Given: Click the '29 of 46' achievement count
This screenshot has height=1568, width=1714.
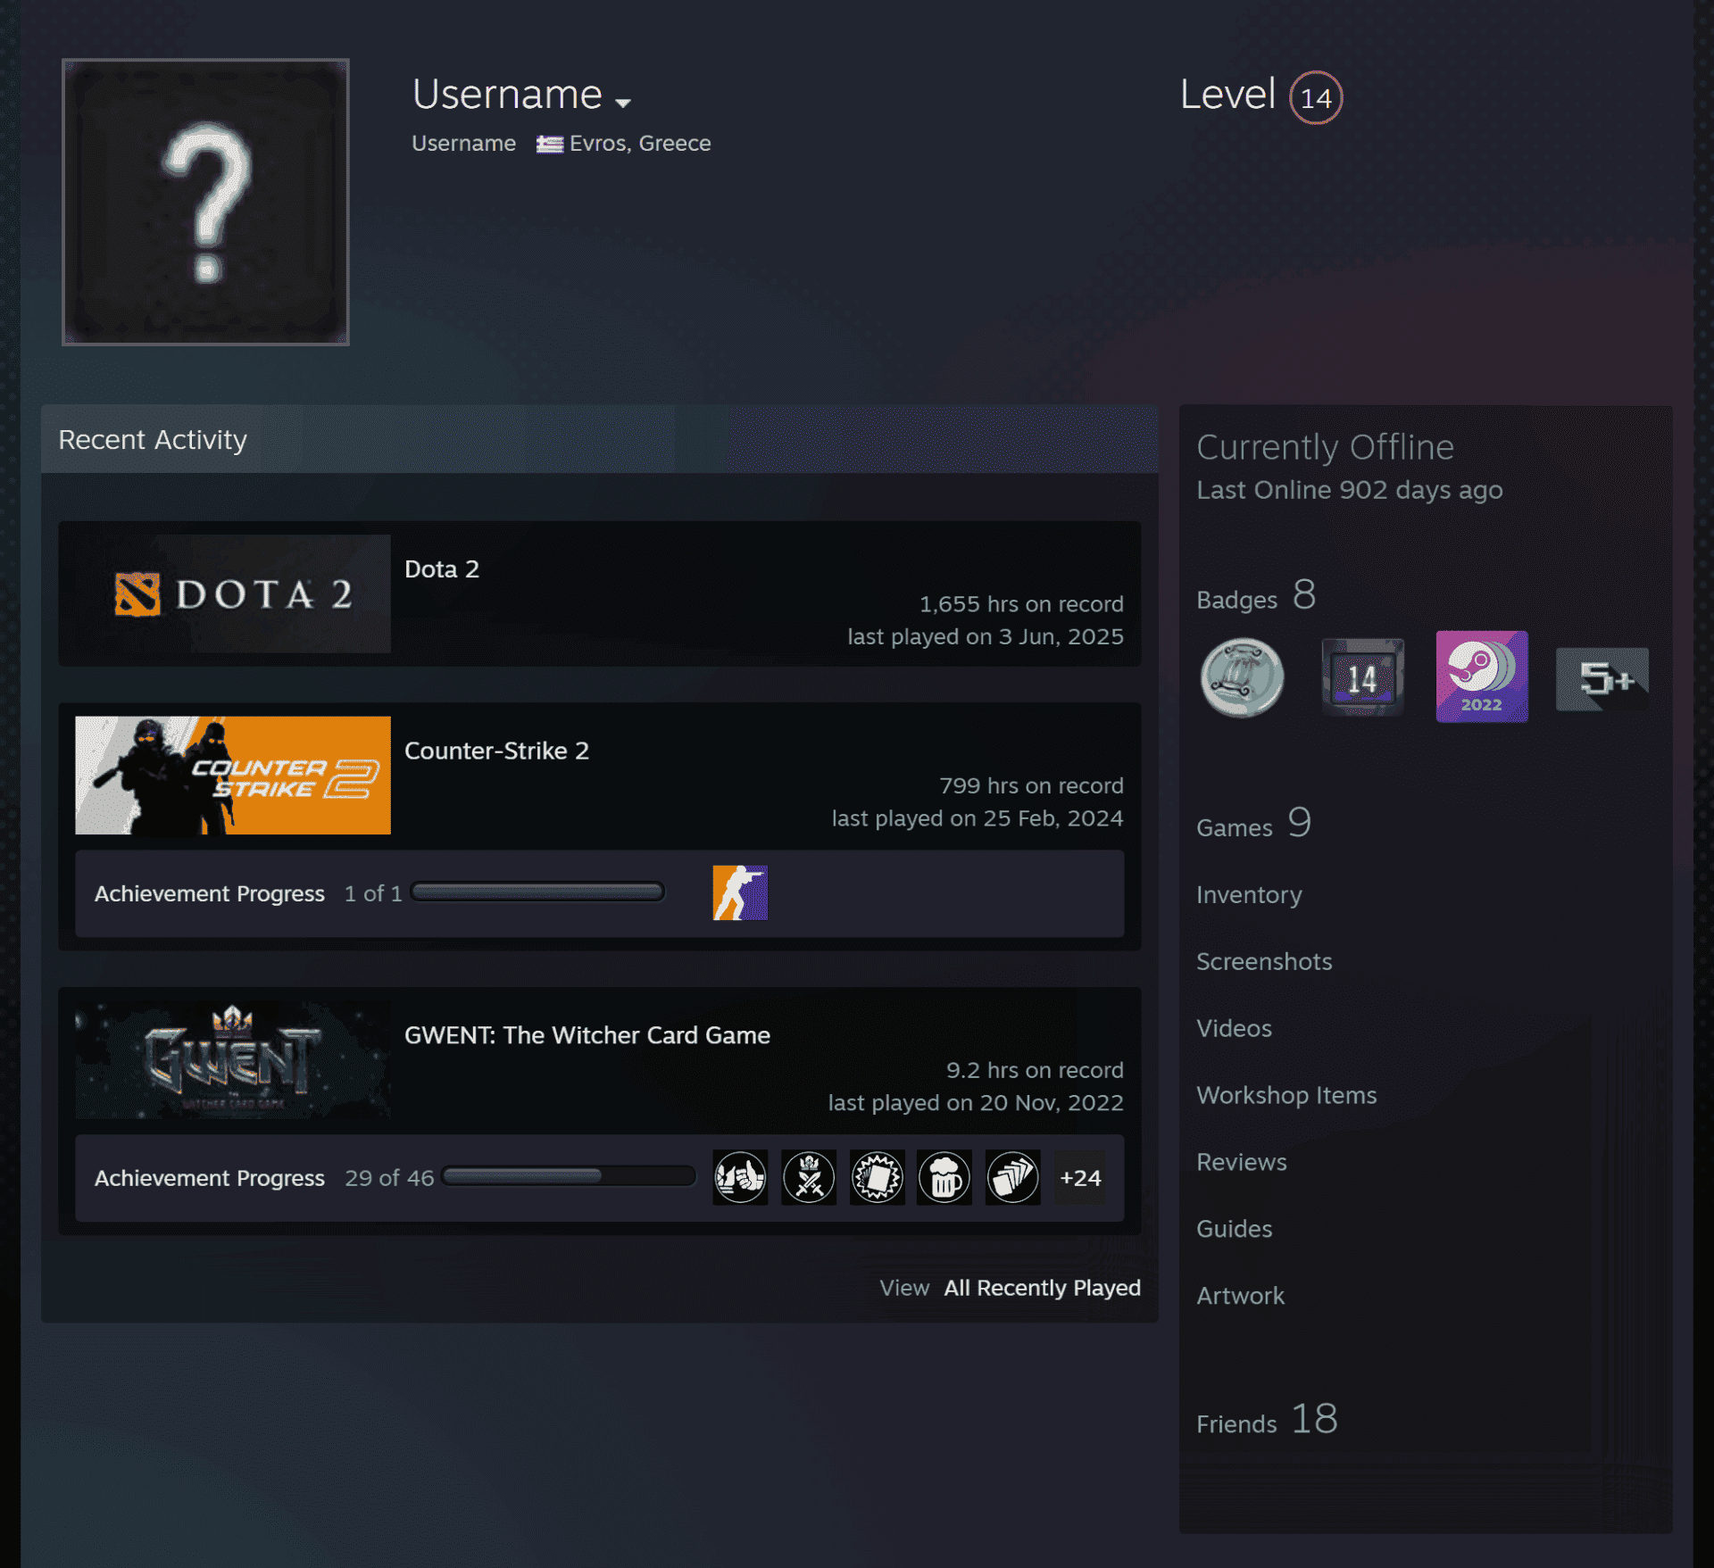Looking at the screenshot, I should click(389, 1178).
